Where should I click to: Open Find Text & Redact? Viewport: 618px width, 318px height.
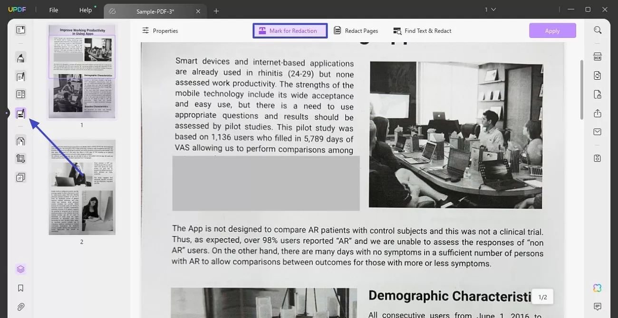coord(423,31)
